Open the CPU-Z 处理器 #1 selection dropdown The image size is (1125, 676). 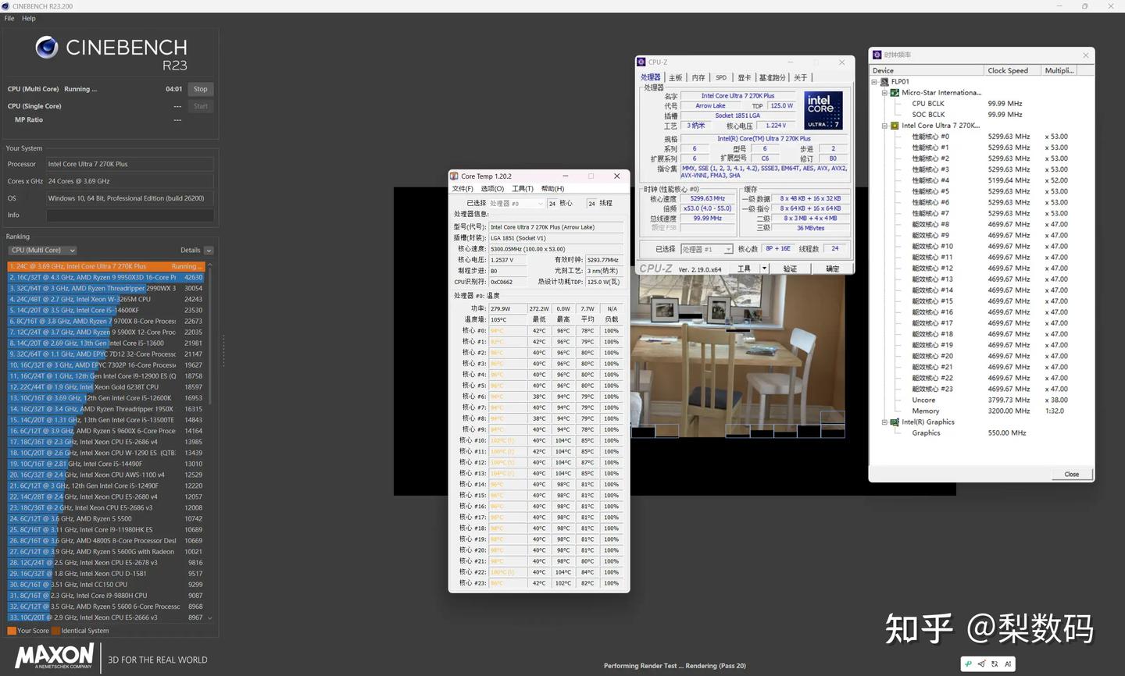[706, 249]
